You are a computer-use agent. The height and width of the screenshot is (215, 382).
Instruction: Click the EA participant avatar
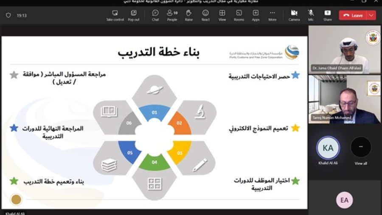[x=344, y=200]
